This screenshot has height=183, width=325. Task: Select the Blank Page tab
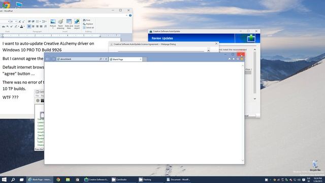click(125, 59)
